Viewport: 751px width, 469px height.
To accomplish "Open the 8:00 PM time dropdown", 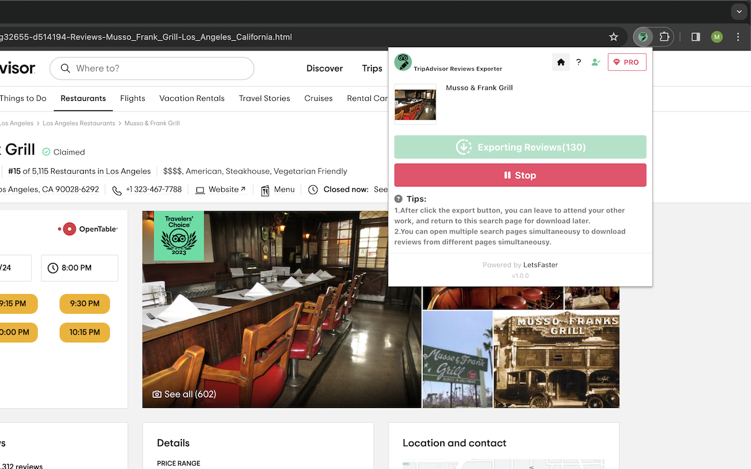I will point(79,268).
